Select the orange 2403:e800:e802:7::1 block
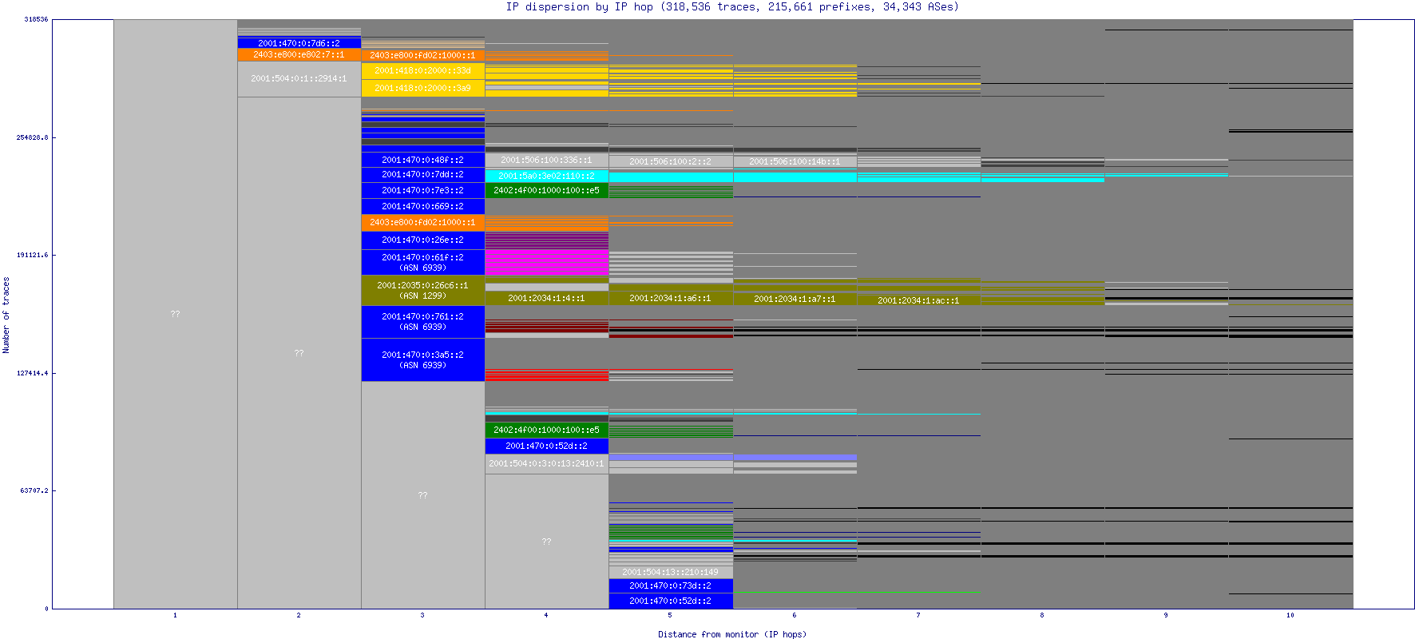 coord(299,55)
